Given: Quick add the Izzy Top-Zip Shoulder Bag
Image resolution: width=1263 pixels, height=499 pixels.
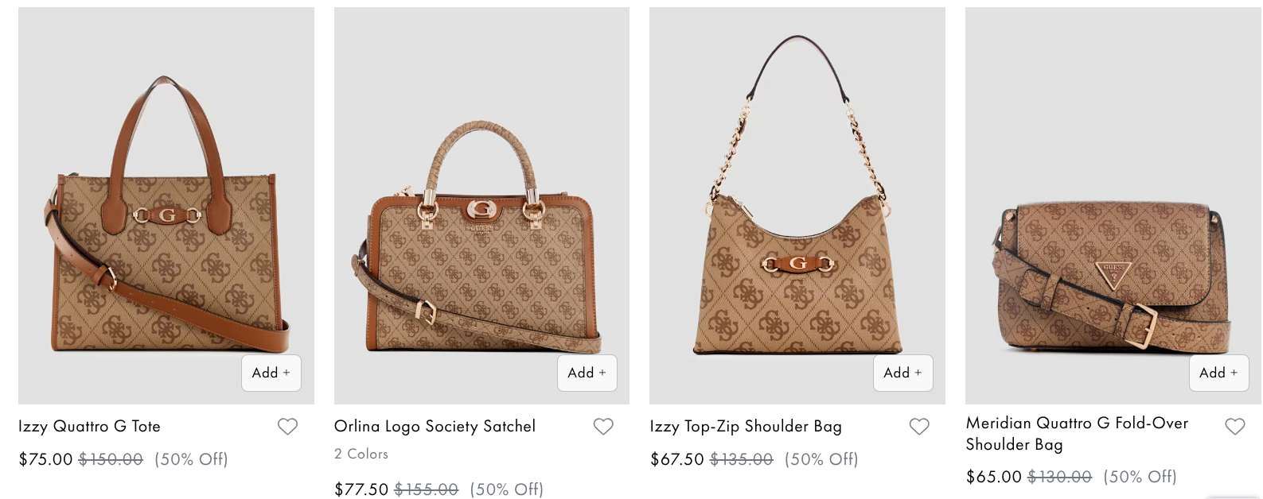Looking at the screenshot, I should 903,373.
